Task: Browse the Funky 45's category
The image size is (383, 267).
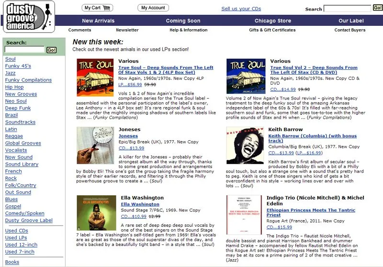Action: click(18, 66)
